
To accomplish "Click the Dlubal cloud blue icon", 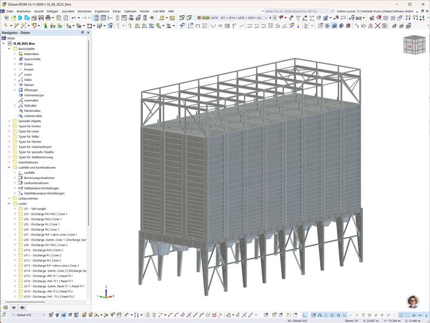I will click(20, 18).
